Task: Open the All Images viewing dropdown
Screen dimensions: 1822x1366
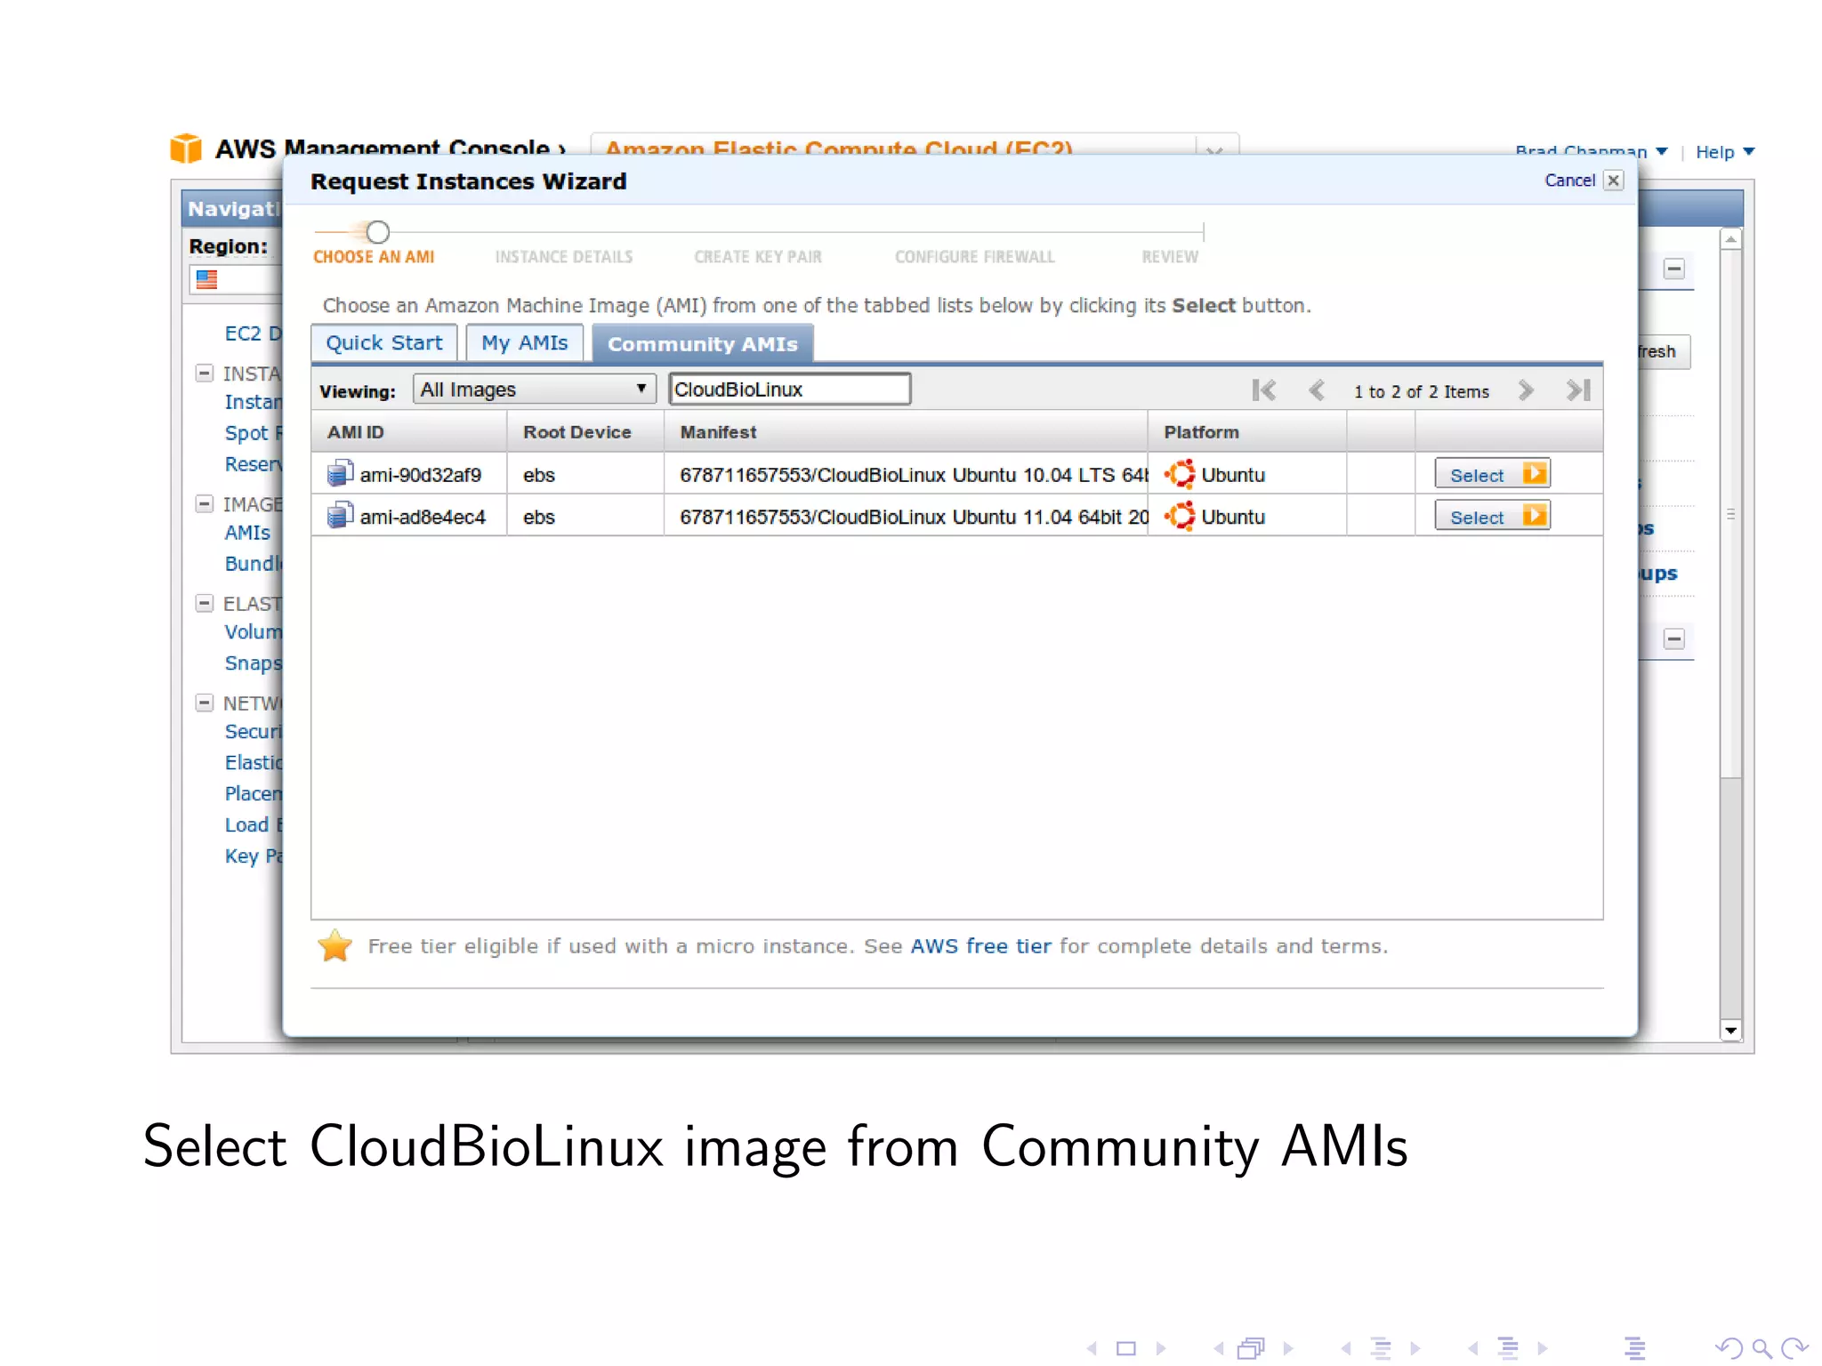Action: [534, 390]
